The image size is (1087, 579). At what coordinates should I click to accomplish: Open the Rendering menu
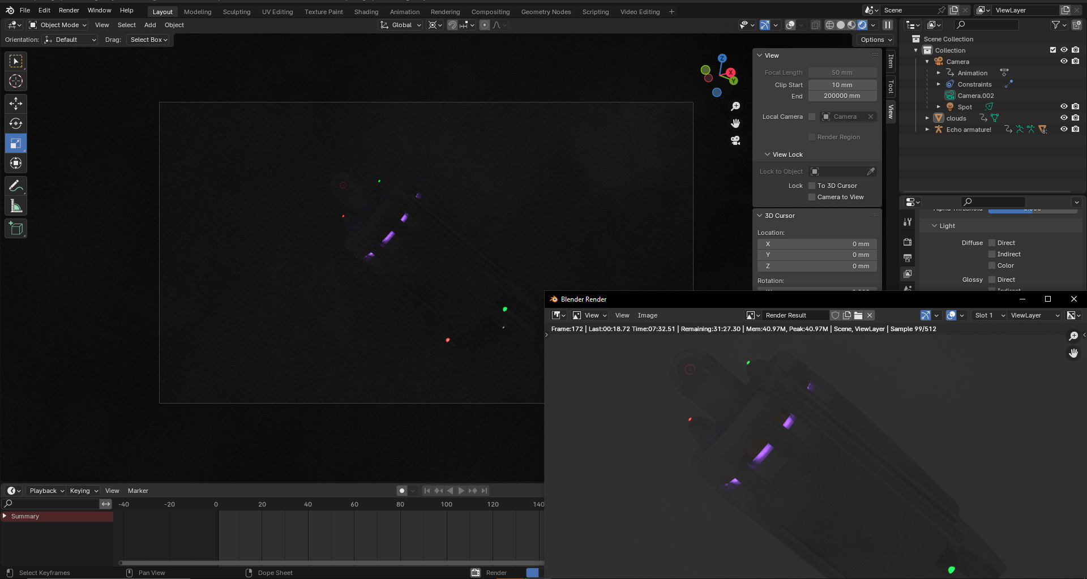coord(445,11)
